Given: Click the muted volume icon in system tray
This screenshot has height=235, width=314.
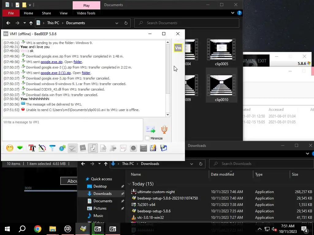Looking at the screenshot, I should click(274, 229).
